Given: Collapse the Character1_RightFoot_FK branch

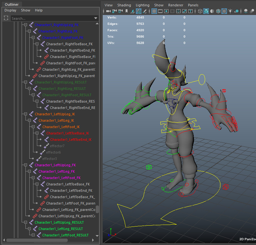Looking at the screenshot, I should [33, 38].
